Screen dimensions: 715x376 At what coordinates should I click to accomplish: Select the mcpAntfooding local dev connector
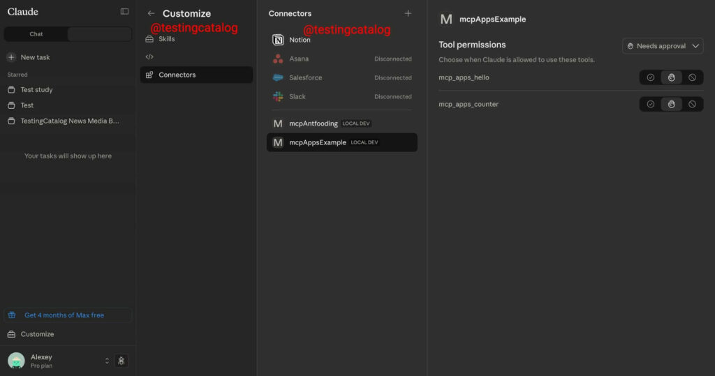pyautogui.click(x=342, y=123)
